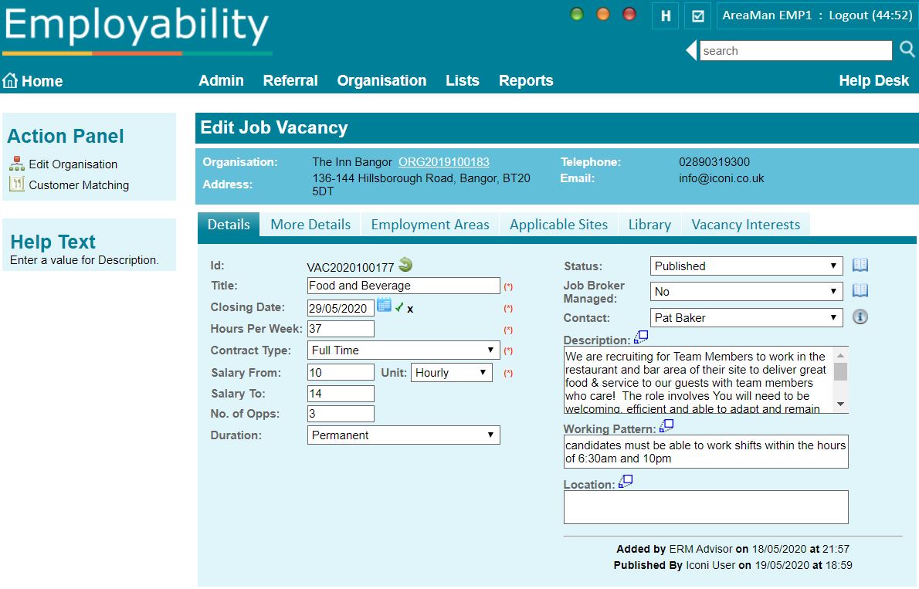Change the salary Unit dropdown
The height and width of the screenshot is (589, 919).
[x=452, y=372]
